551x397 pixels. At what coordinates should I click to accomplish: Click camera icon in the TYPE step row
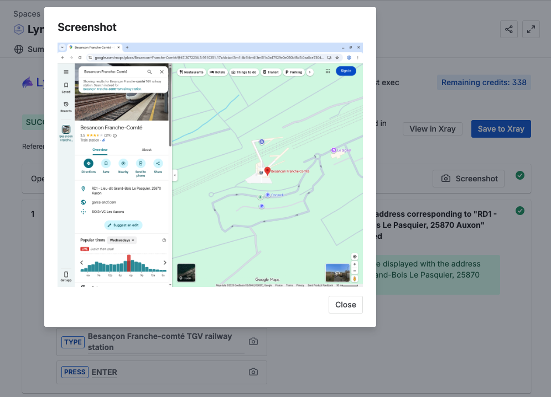253,342
